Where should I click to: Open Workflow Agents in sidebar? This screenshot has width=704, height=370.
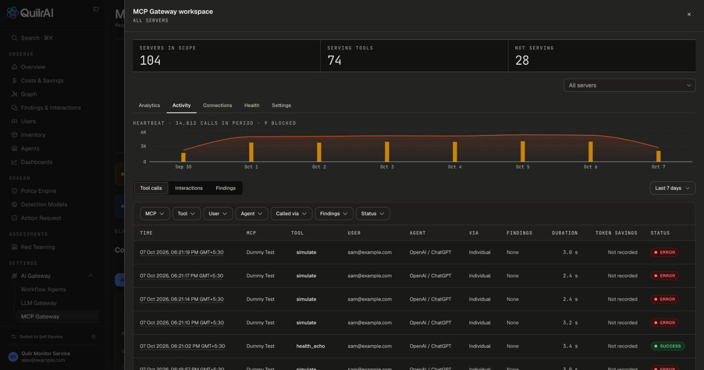43,289
